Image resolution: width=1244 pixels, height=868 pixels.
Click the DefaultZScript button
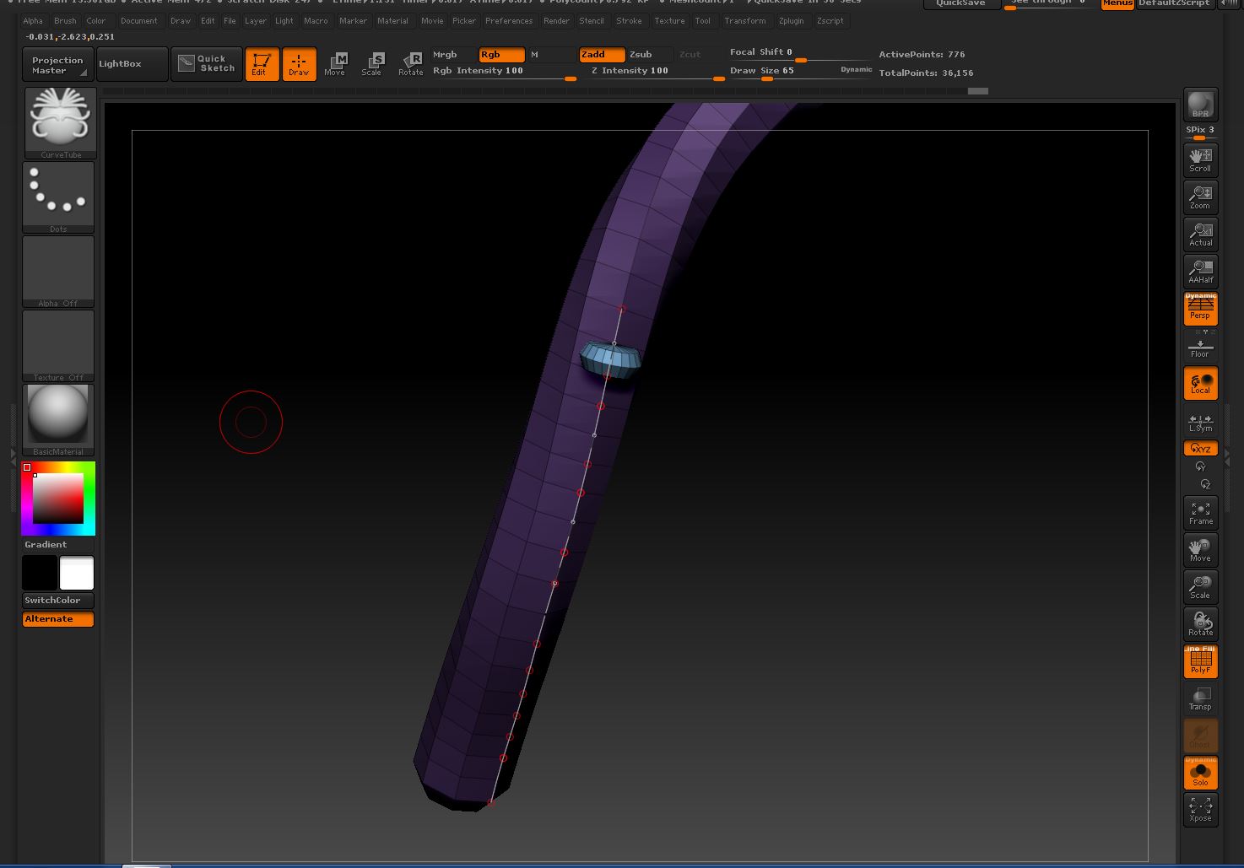[x=1174, y=4]
